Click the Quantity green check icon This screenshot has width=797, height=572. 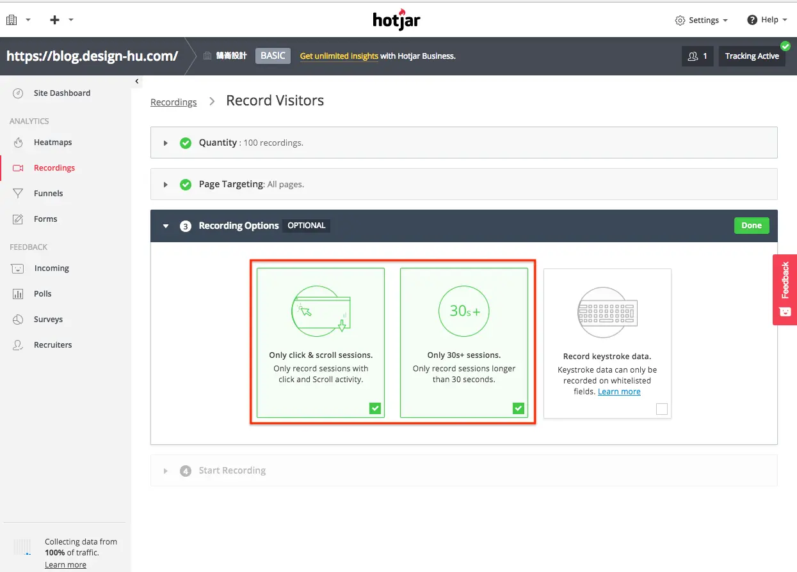pyautogui.click(x=186, y=143)
